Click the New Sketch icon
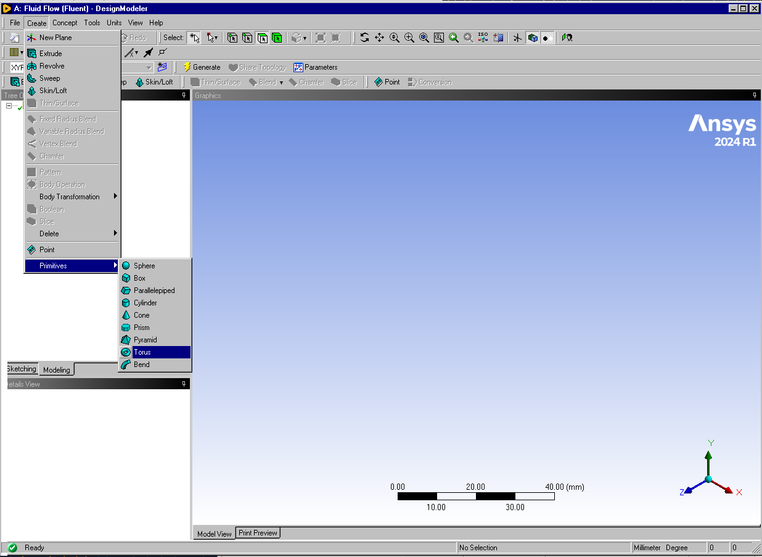The width and height of the screenshot is (762, 557). pyautogui.click(x=162, y=67)
